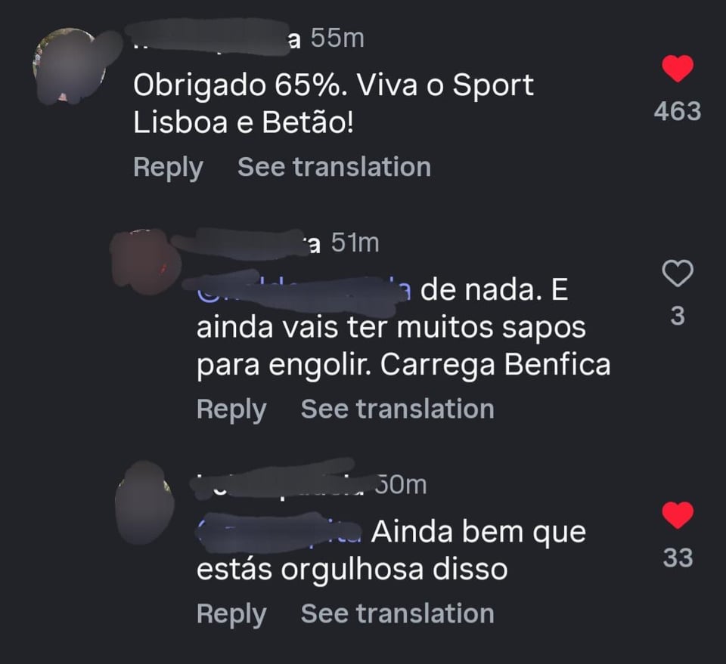726x664 pixels.
Task: Reply to the 'Carrega Benfica' comment
Action: pos(231,409)
